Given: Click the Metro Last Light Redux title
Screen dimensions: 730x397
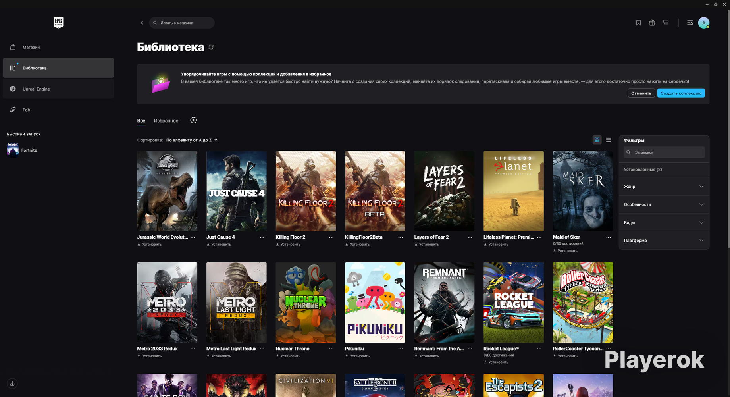Looking at the screenshot, I should (x=231, y=349).
